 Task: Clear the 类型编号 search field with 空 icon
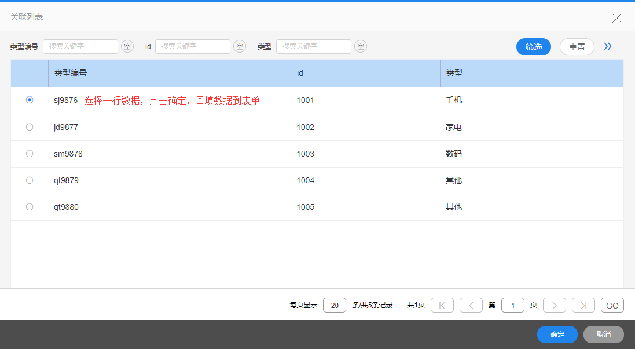127,46
